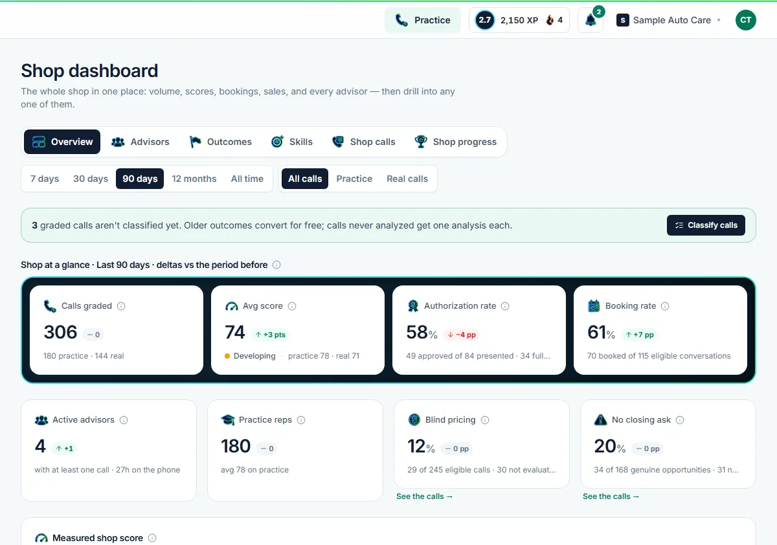Click the Practice button in header
This screenshot has width=777, height=545.
coord(423,20)
